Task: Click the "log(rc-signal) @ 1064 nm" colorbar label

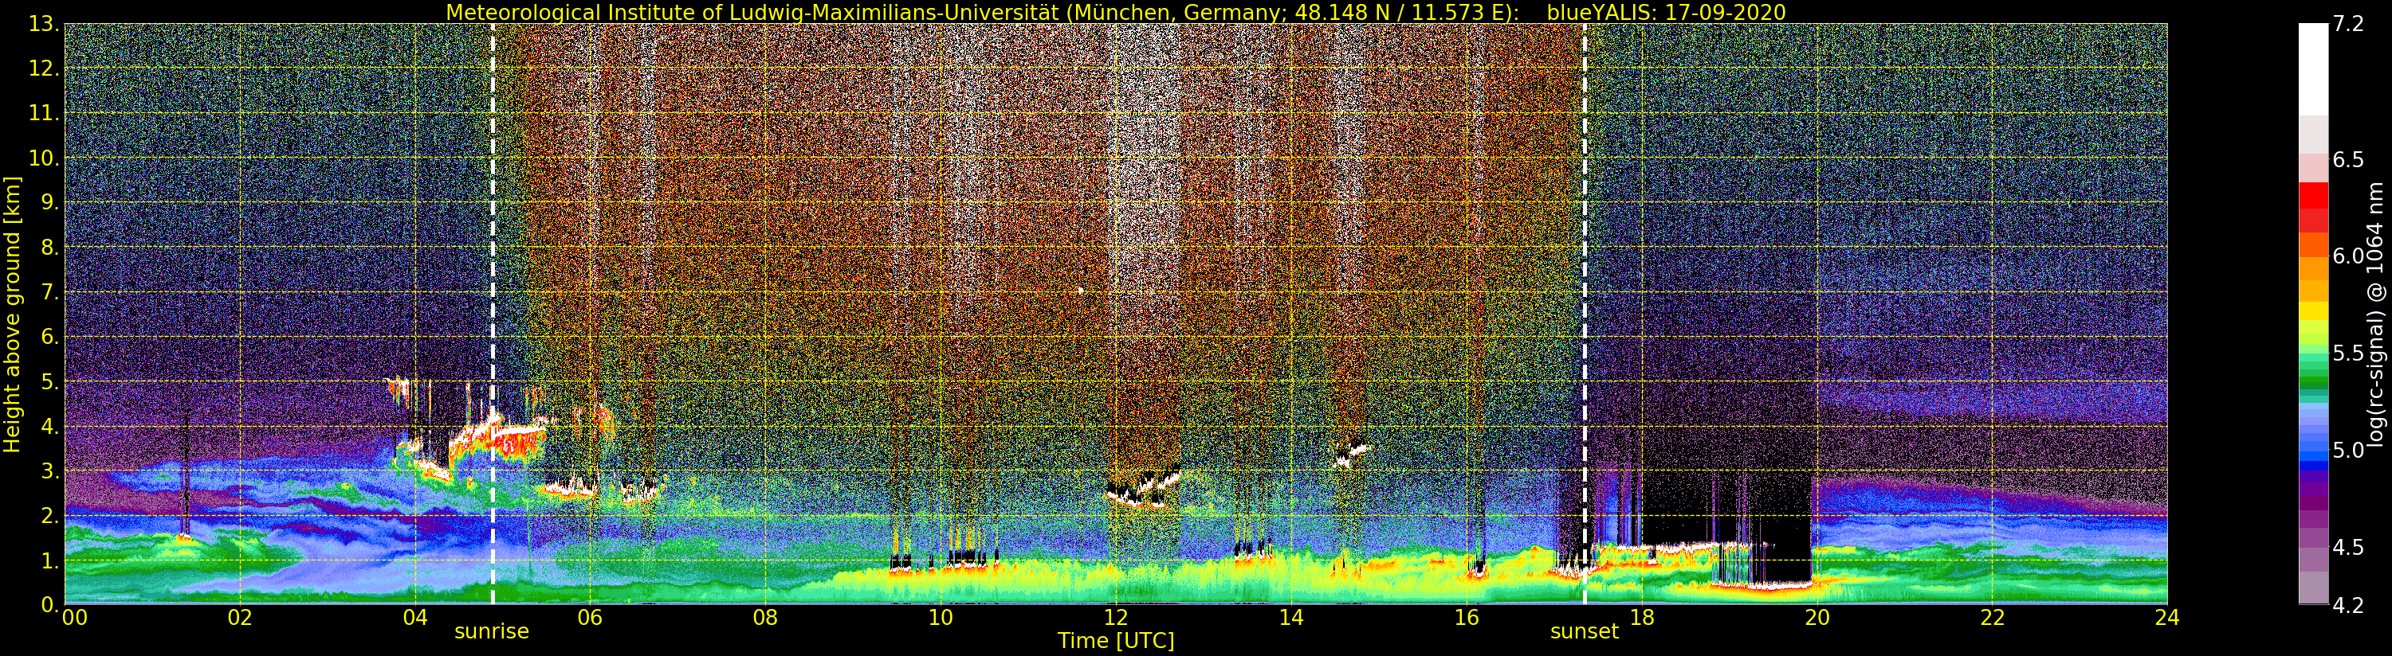Action: 2377,314
